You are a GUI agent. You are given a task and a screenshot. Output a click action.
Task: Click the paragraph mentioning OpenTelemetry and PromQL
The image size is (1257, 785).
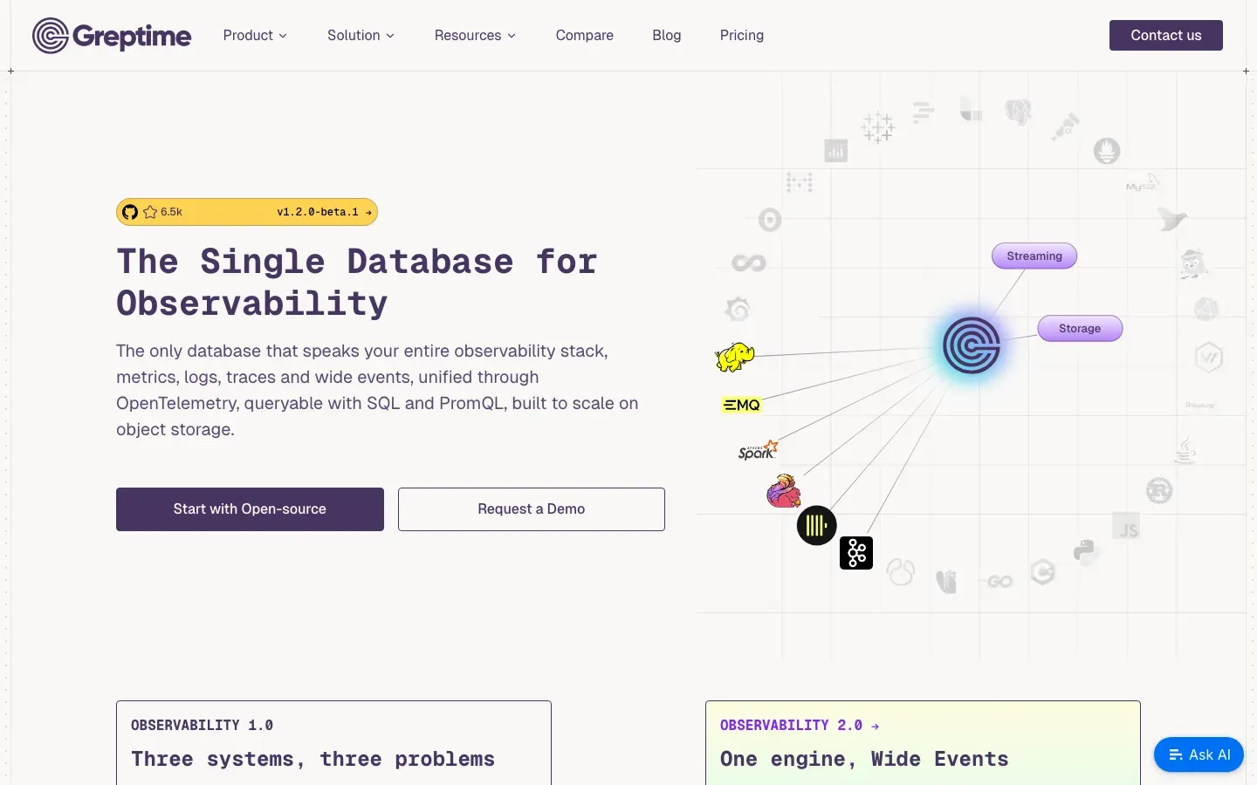tap(377, 390)
